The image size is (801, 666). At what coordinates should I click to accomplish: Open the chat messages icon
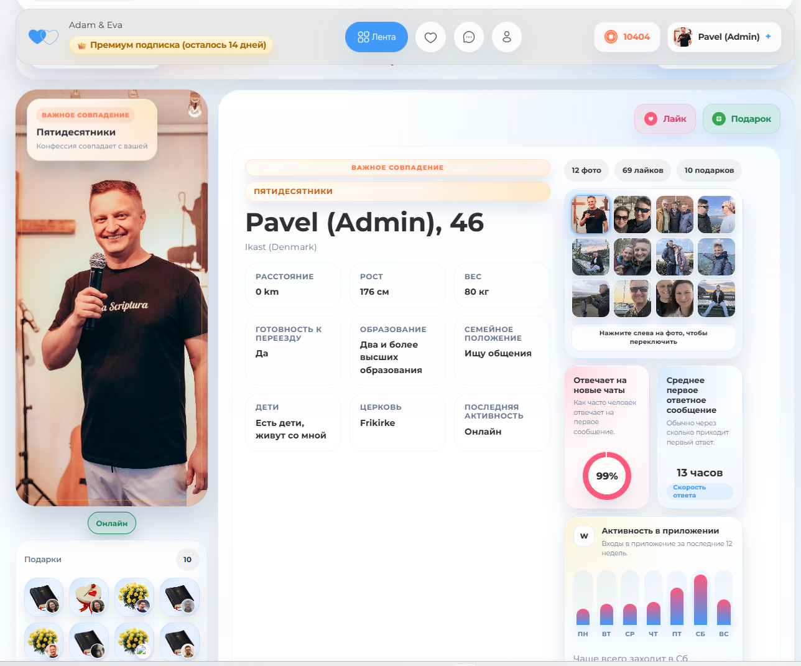click(469, 37)
